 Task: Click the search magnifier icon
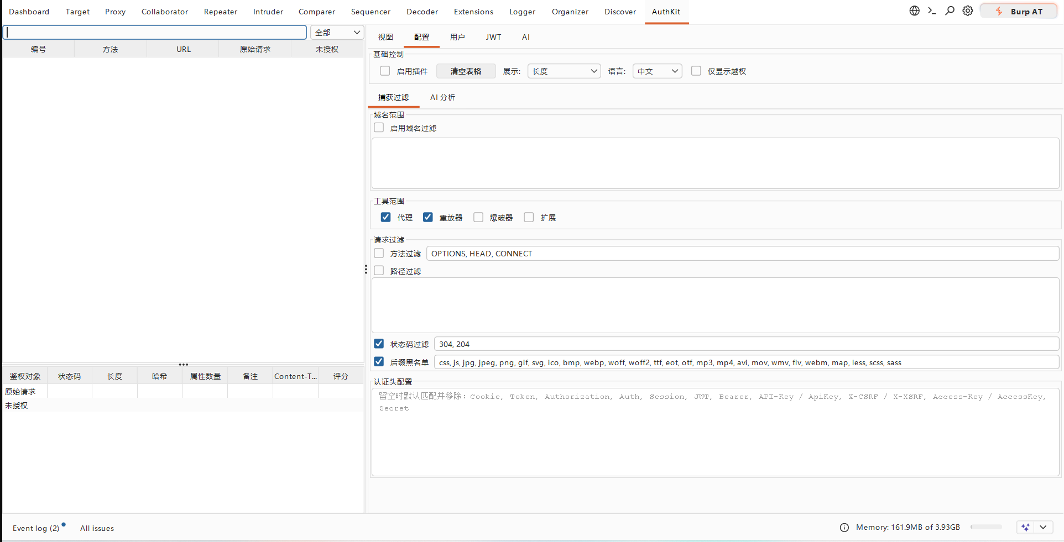(950, 11)
